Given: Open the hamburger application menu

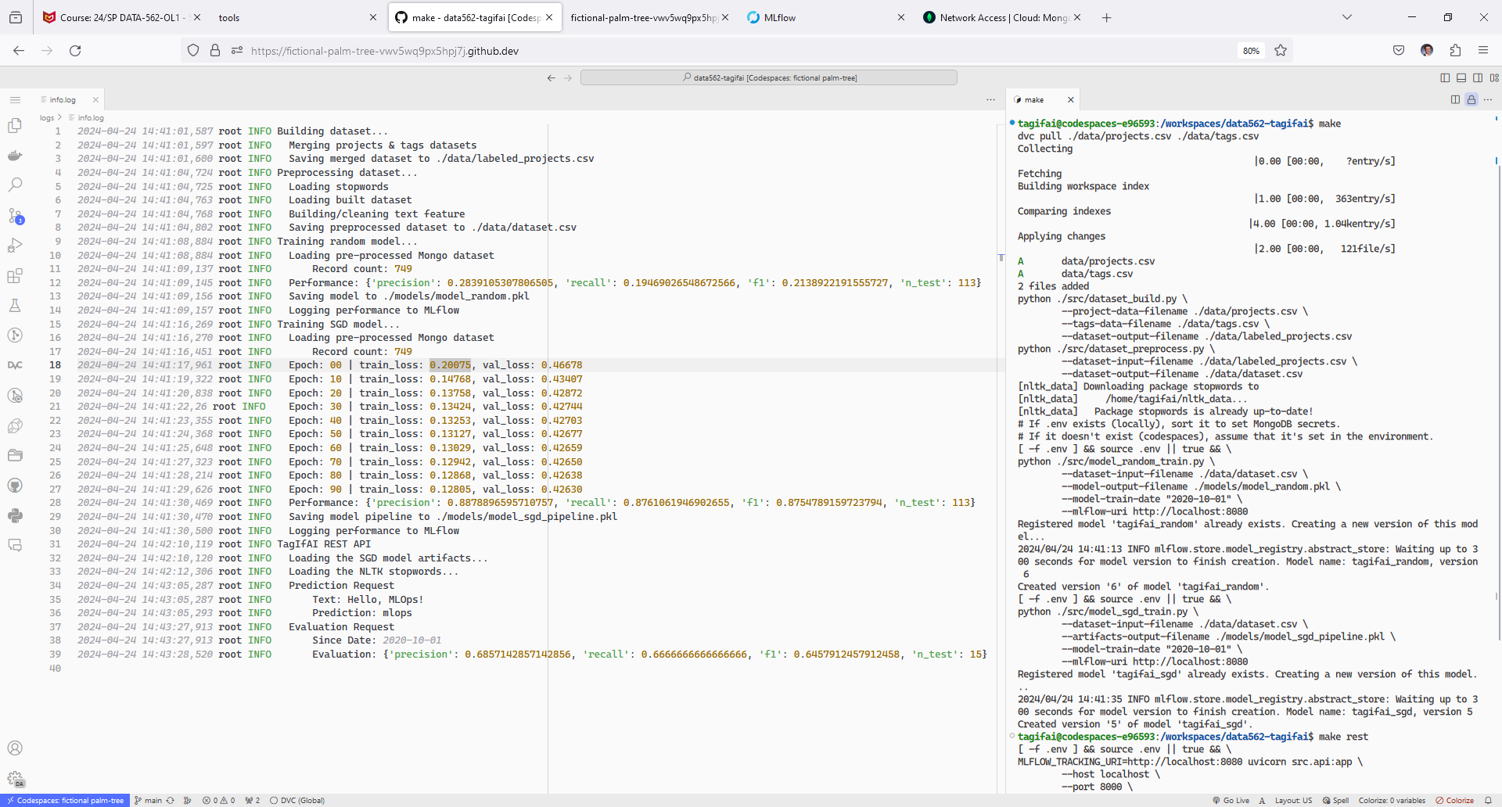Looking at the screenshot, I should click(x=15, y=100).
